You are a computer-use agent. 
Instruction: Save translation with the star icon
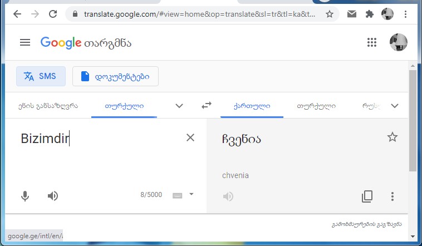[392, 137]
